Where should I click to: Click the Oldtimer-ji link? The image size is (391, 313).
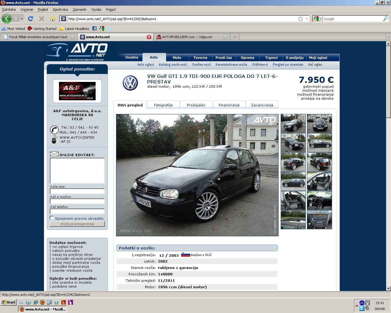[260, 64]
